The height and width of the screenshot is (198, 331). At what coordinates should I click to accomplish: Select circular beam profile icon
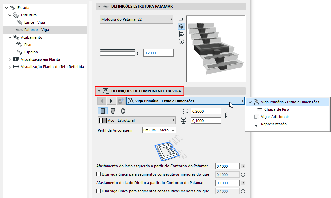(123, 111)
